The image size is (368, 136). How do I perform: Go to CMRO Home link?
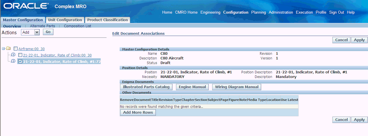(x=186, y=12)
